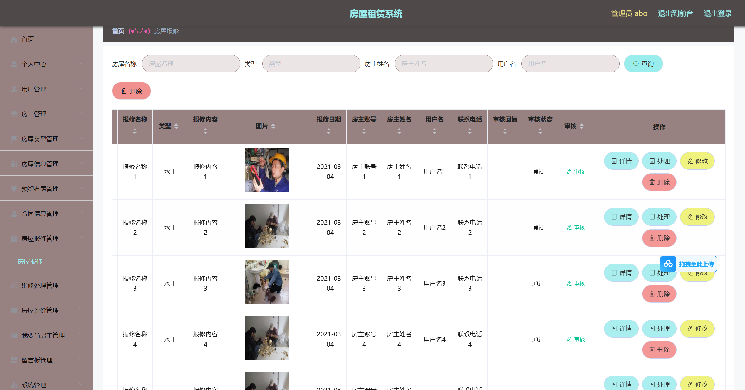Click 修改 for 报修名称4 row
745x390 pixels.
697,329
